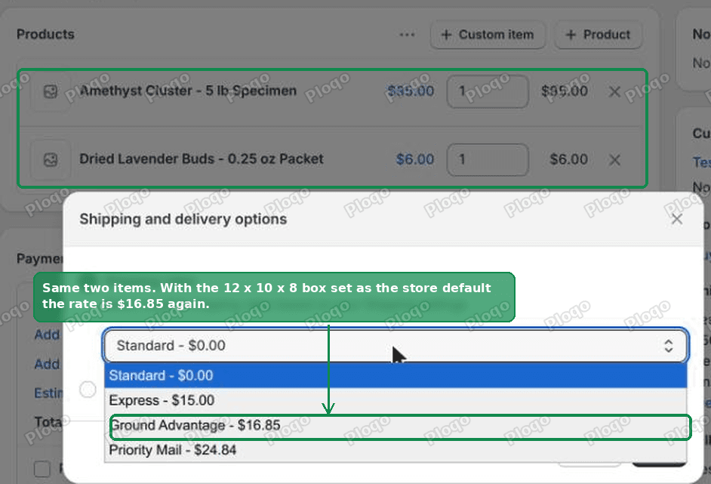Open the Dried Lavender Buds $6.00 price link

(415, 159)
